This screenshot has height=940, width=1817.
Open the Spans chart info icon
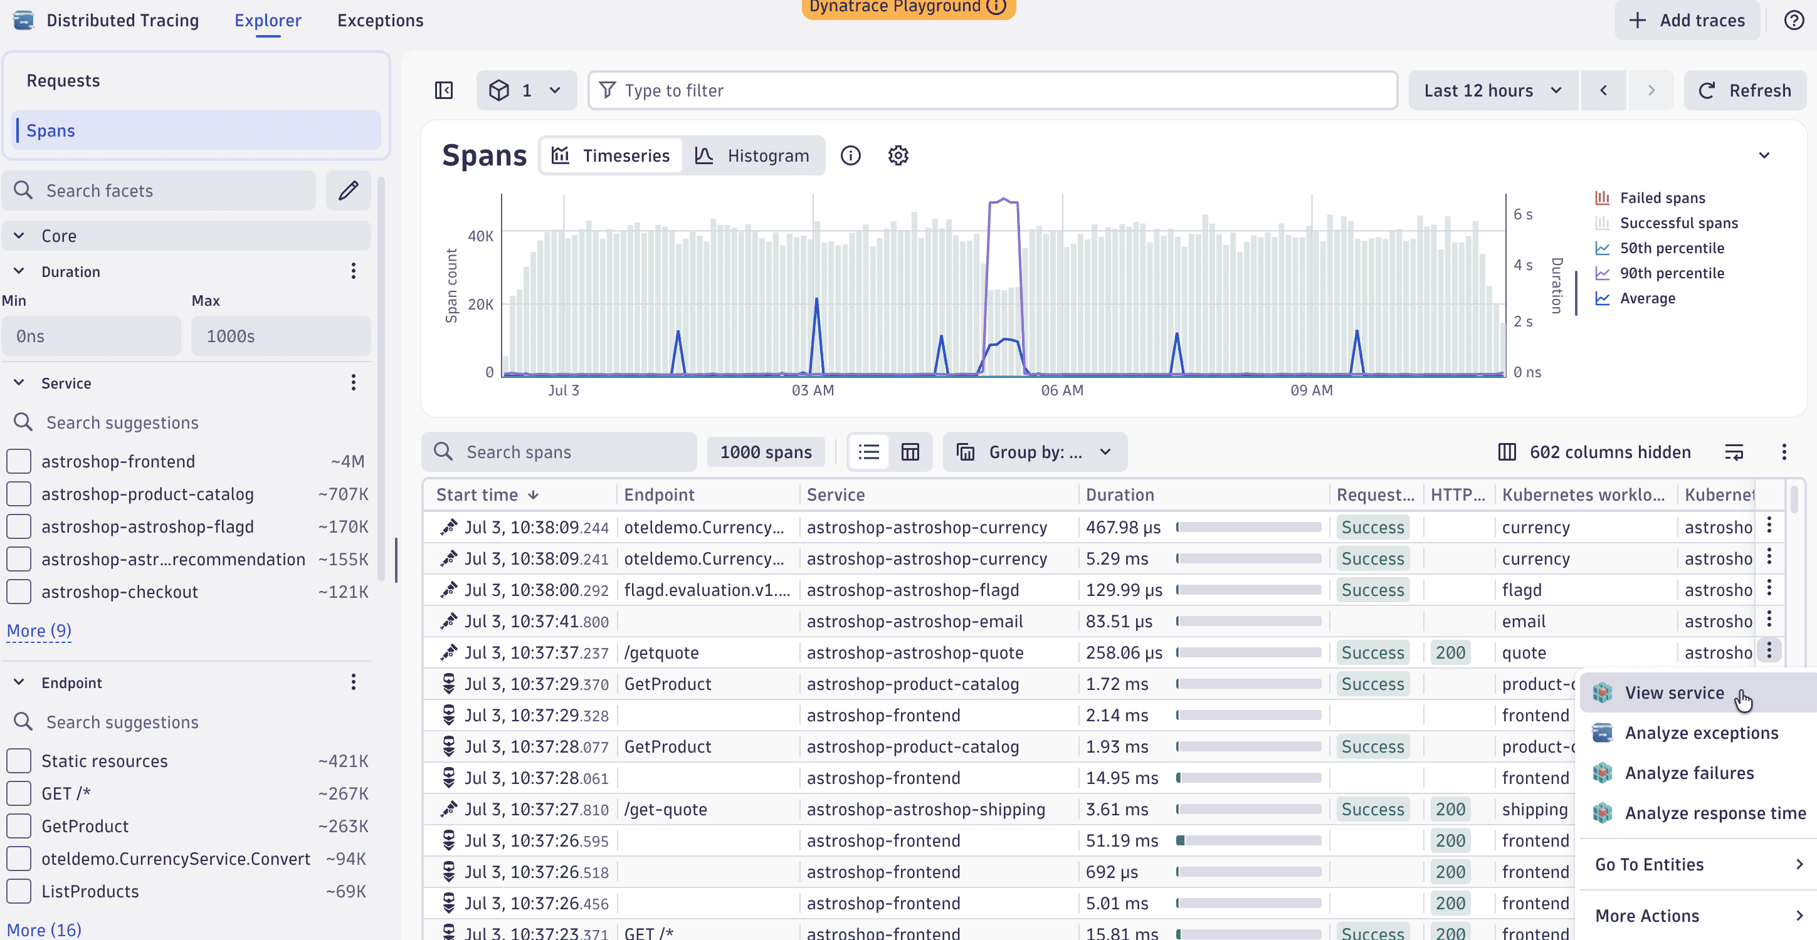tap(851, 155)
